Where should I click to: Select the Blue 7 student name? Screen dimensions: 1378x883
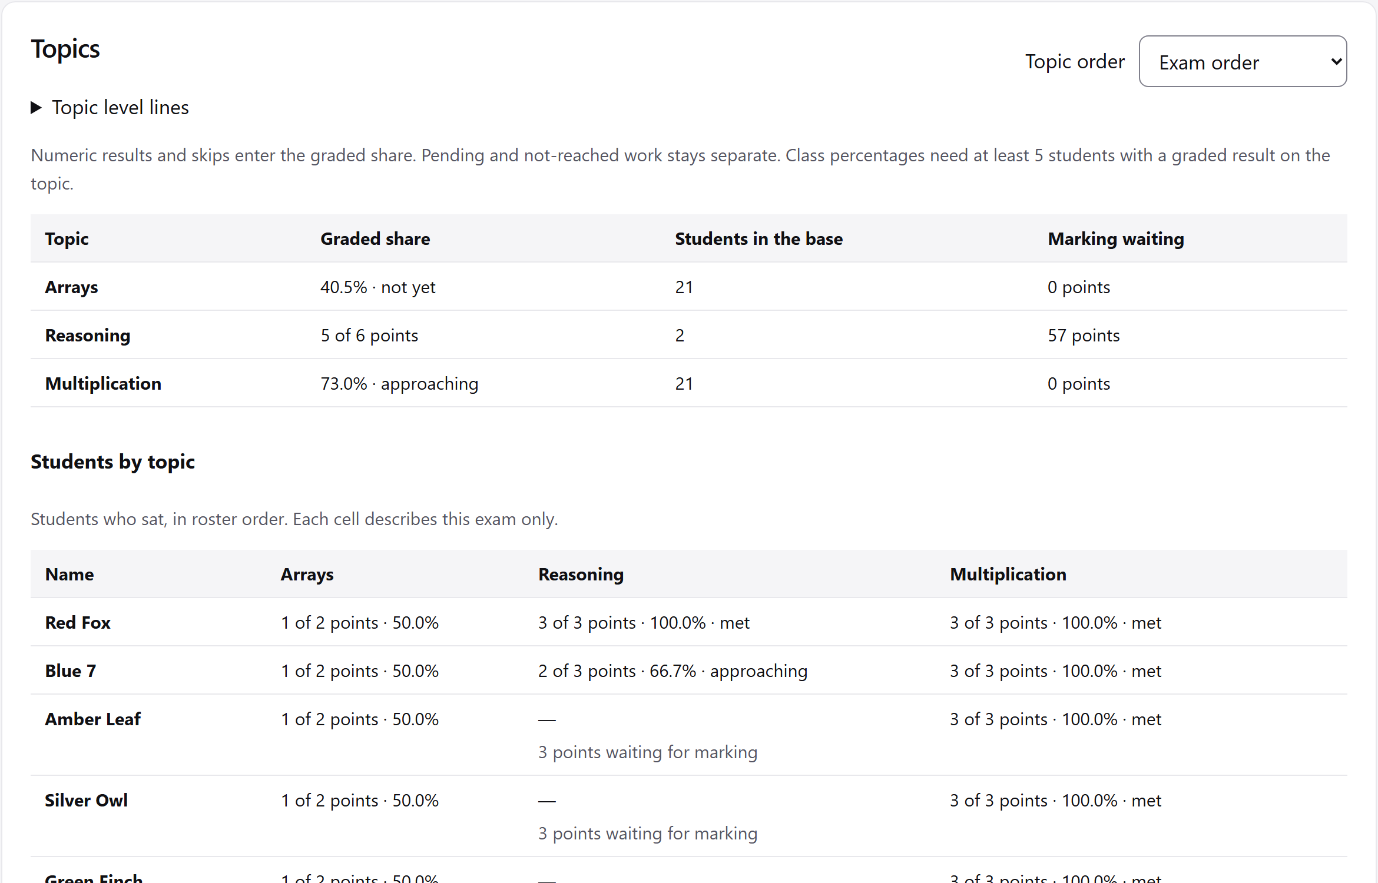pyautogui.click(x=71, y=671)
